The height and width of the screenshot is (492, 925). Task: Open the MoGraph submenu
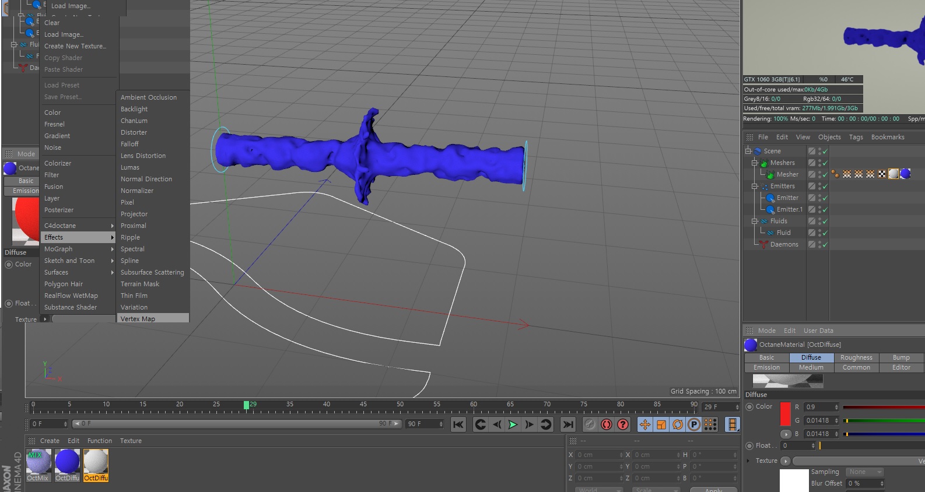pos(78,249)
